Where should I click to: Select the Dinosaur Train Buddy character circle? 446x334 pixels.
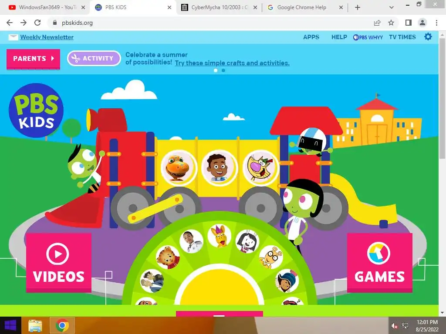(x=179, y=168)
